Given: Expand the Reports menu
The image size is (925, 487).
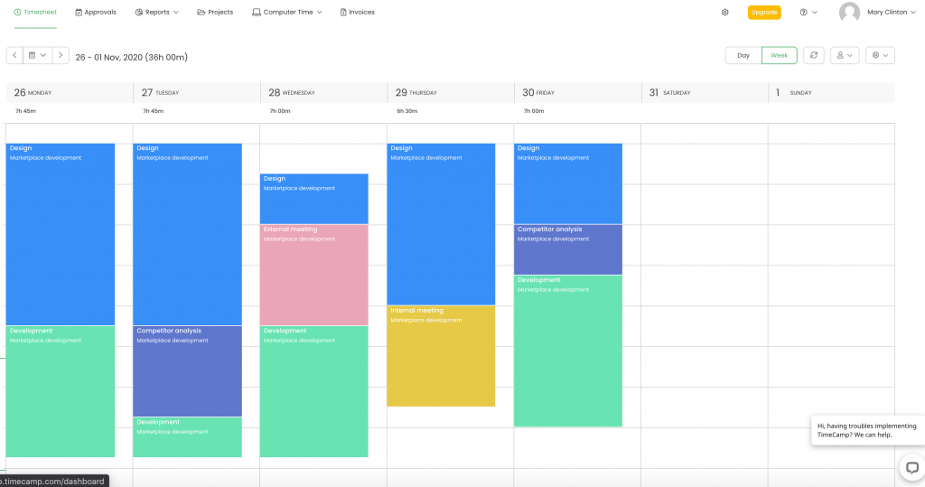Looking at the screenshot, I should (x=157, y=13).
